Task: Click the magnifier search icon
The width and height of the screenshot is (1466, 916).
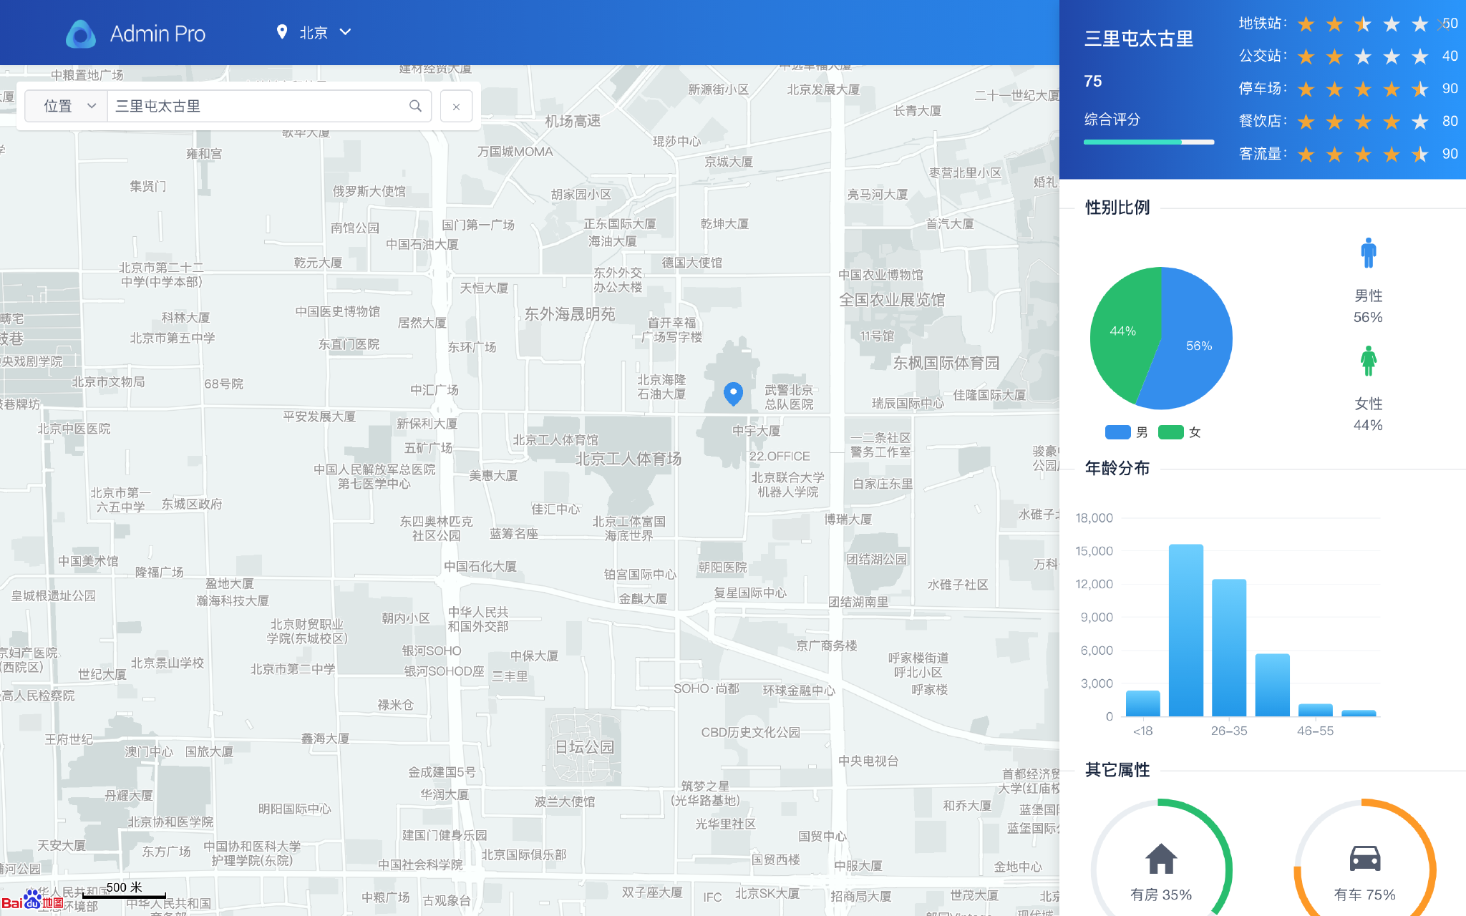Action: (415, 106)
